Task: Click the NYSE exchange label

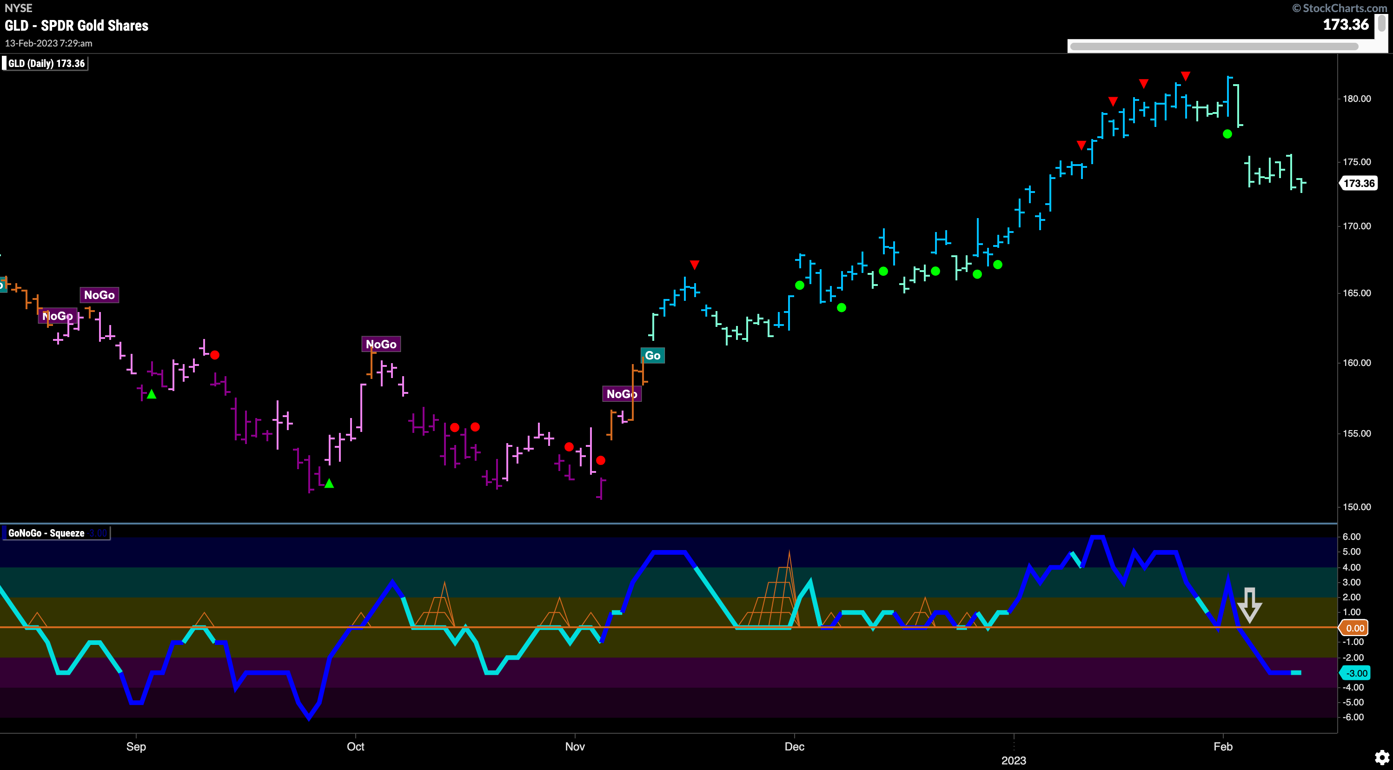Action: click(x=19, y=7)
